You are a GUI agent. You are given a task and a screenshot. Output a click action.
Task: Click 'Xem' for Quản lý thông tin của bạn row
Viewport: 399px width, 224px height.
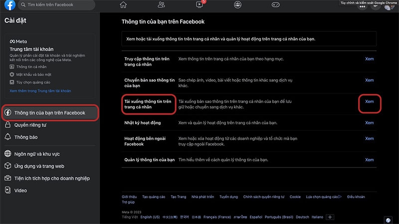(x=369, y=160)
